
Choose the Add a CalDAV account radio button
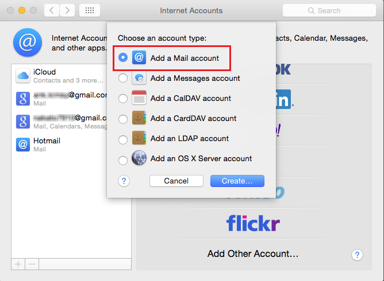(123, 99)
